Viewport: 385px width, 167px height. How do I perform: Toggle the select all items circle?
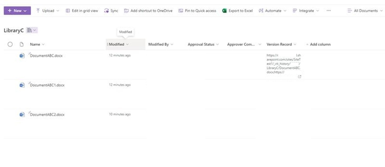pyautogui.click(x=10, y=44)
